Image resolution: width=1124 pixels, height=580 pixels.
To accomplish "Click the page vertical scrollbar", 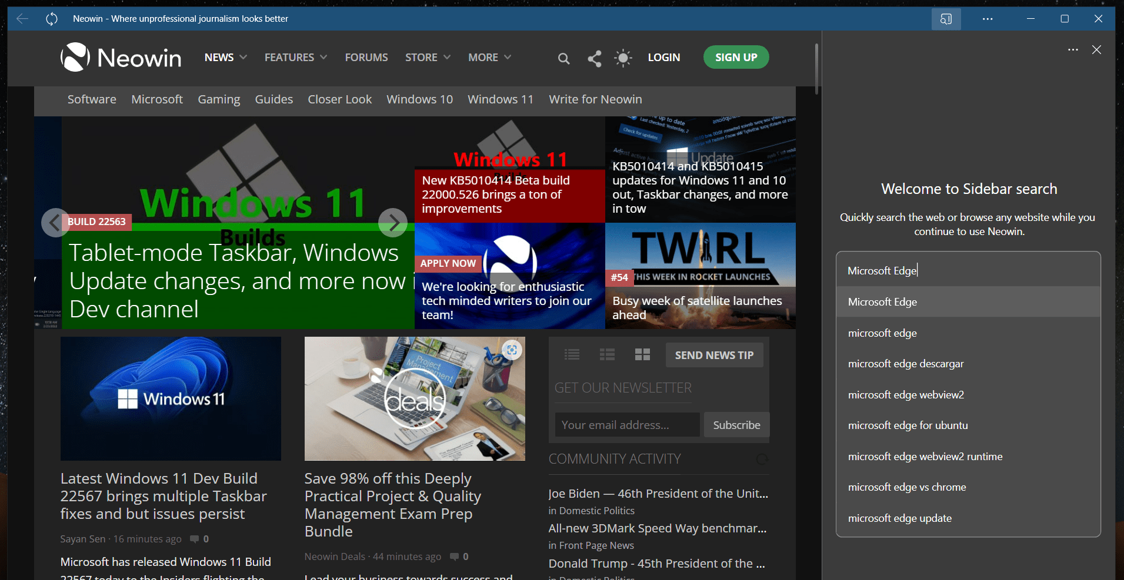I will (x=816, y=69).
